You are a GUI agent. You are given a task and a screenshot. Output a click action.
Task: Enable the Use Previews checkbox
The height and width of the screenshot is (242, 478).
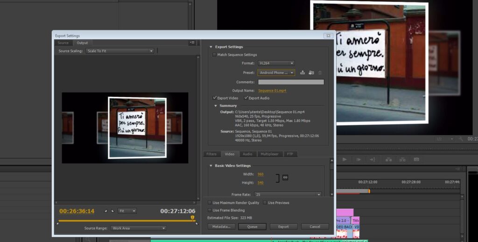265,203
